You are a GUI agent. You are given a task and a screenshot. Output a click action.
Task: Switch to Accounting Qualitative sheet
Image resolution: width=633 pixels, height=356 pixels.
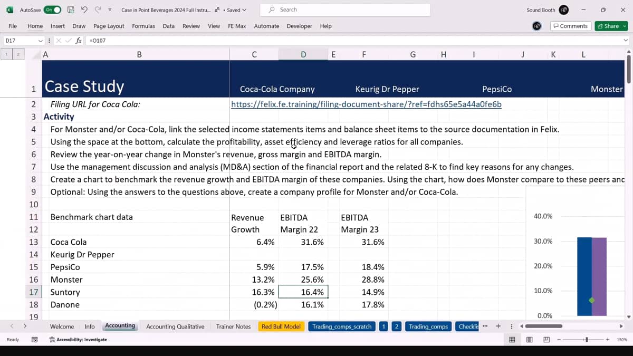pos(175,326)
